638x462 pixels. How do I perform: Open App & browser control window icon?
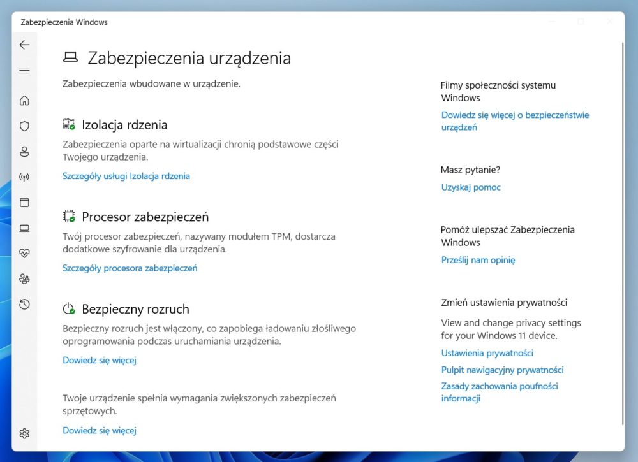pyautogui.click(x=24, y=203)
